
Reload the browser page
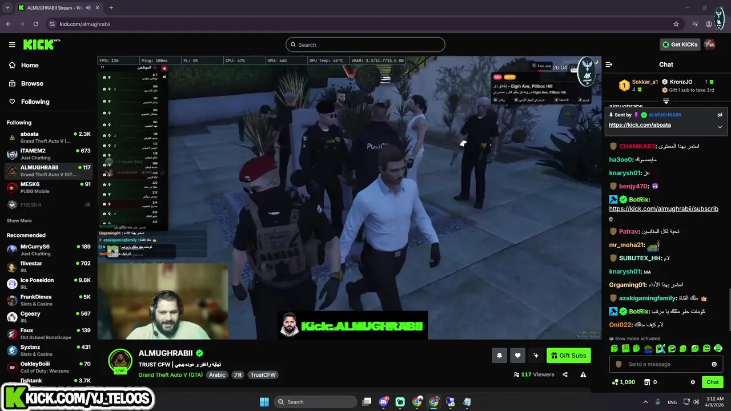[35, 24]
